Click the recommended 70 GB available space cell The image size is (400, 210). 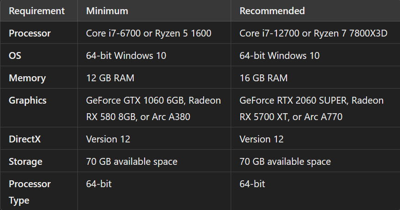pyautogui.click(x=285, y=162)
